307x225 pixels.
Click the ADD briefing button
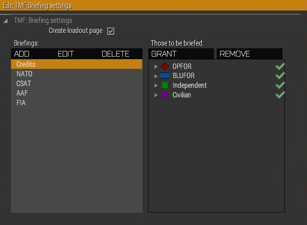pyautogui.click(x=21, y=54)
